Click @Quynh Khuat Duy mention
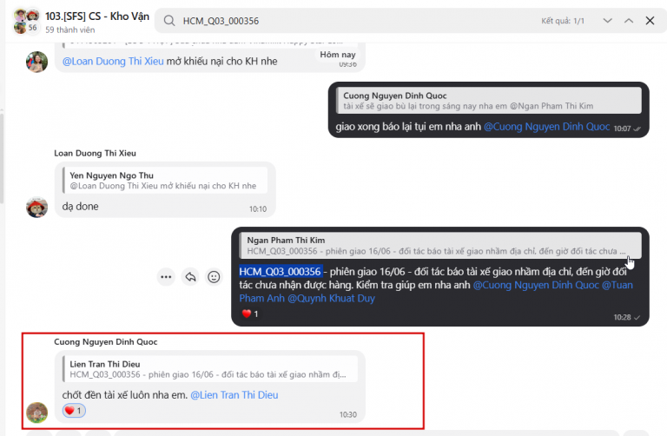Screen dimensions: 667x436 [332, 298]
